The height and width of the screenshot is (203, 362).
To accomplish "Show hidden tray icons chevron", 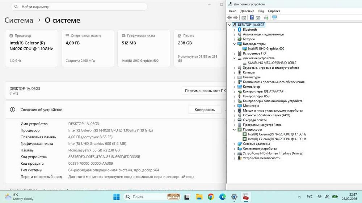I will pyautogui.click(x=299, y=196).
